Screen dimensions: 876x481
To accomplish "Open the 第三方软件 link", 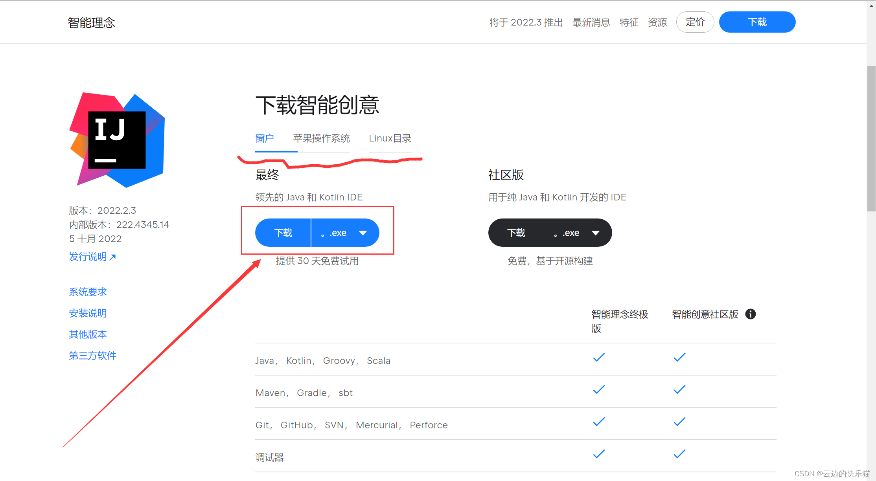I will tap(92, 356).
